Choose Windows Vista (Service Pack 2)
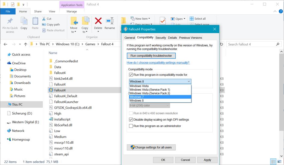 160,93
